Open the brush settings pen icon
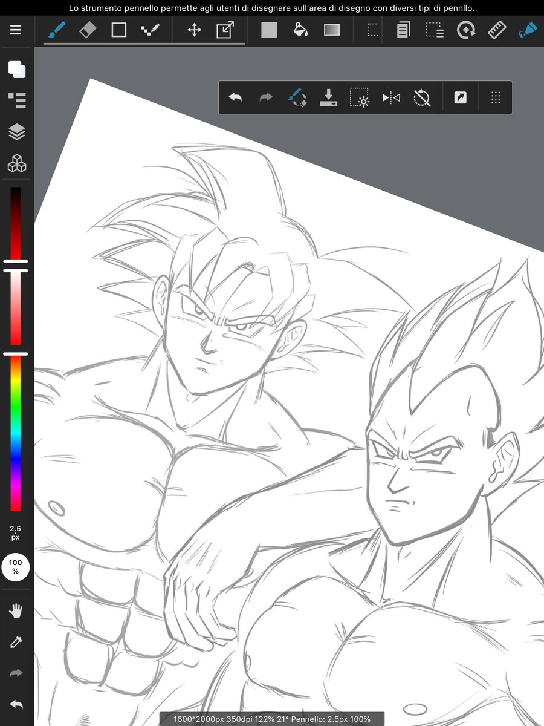The width and height of the screenshot is (544, 726). click(x=528, y=30)
